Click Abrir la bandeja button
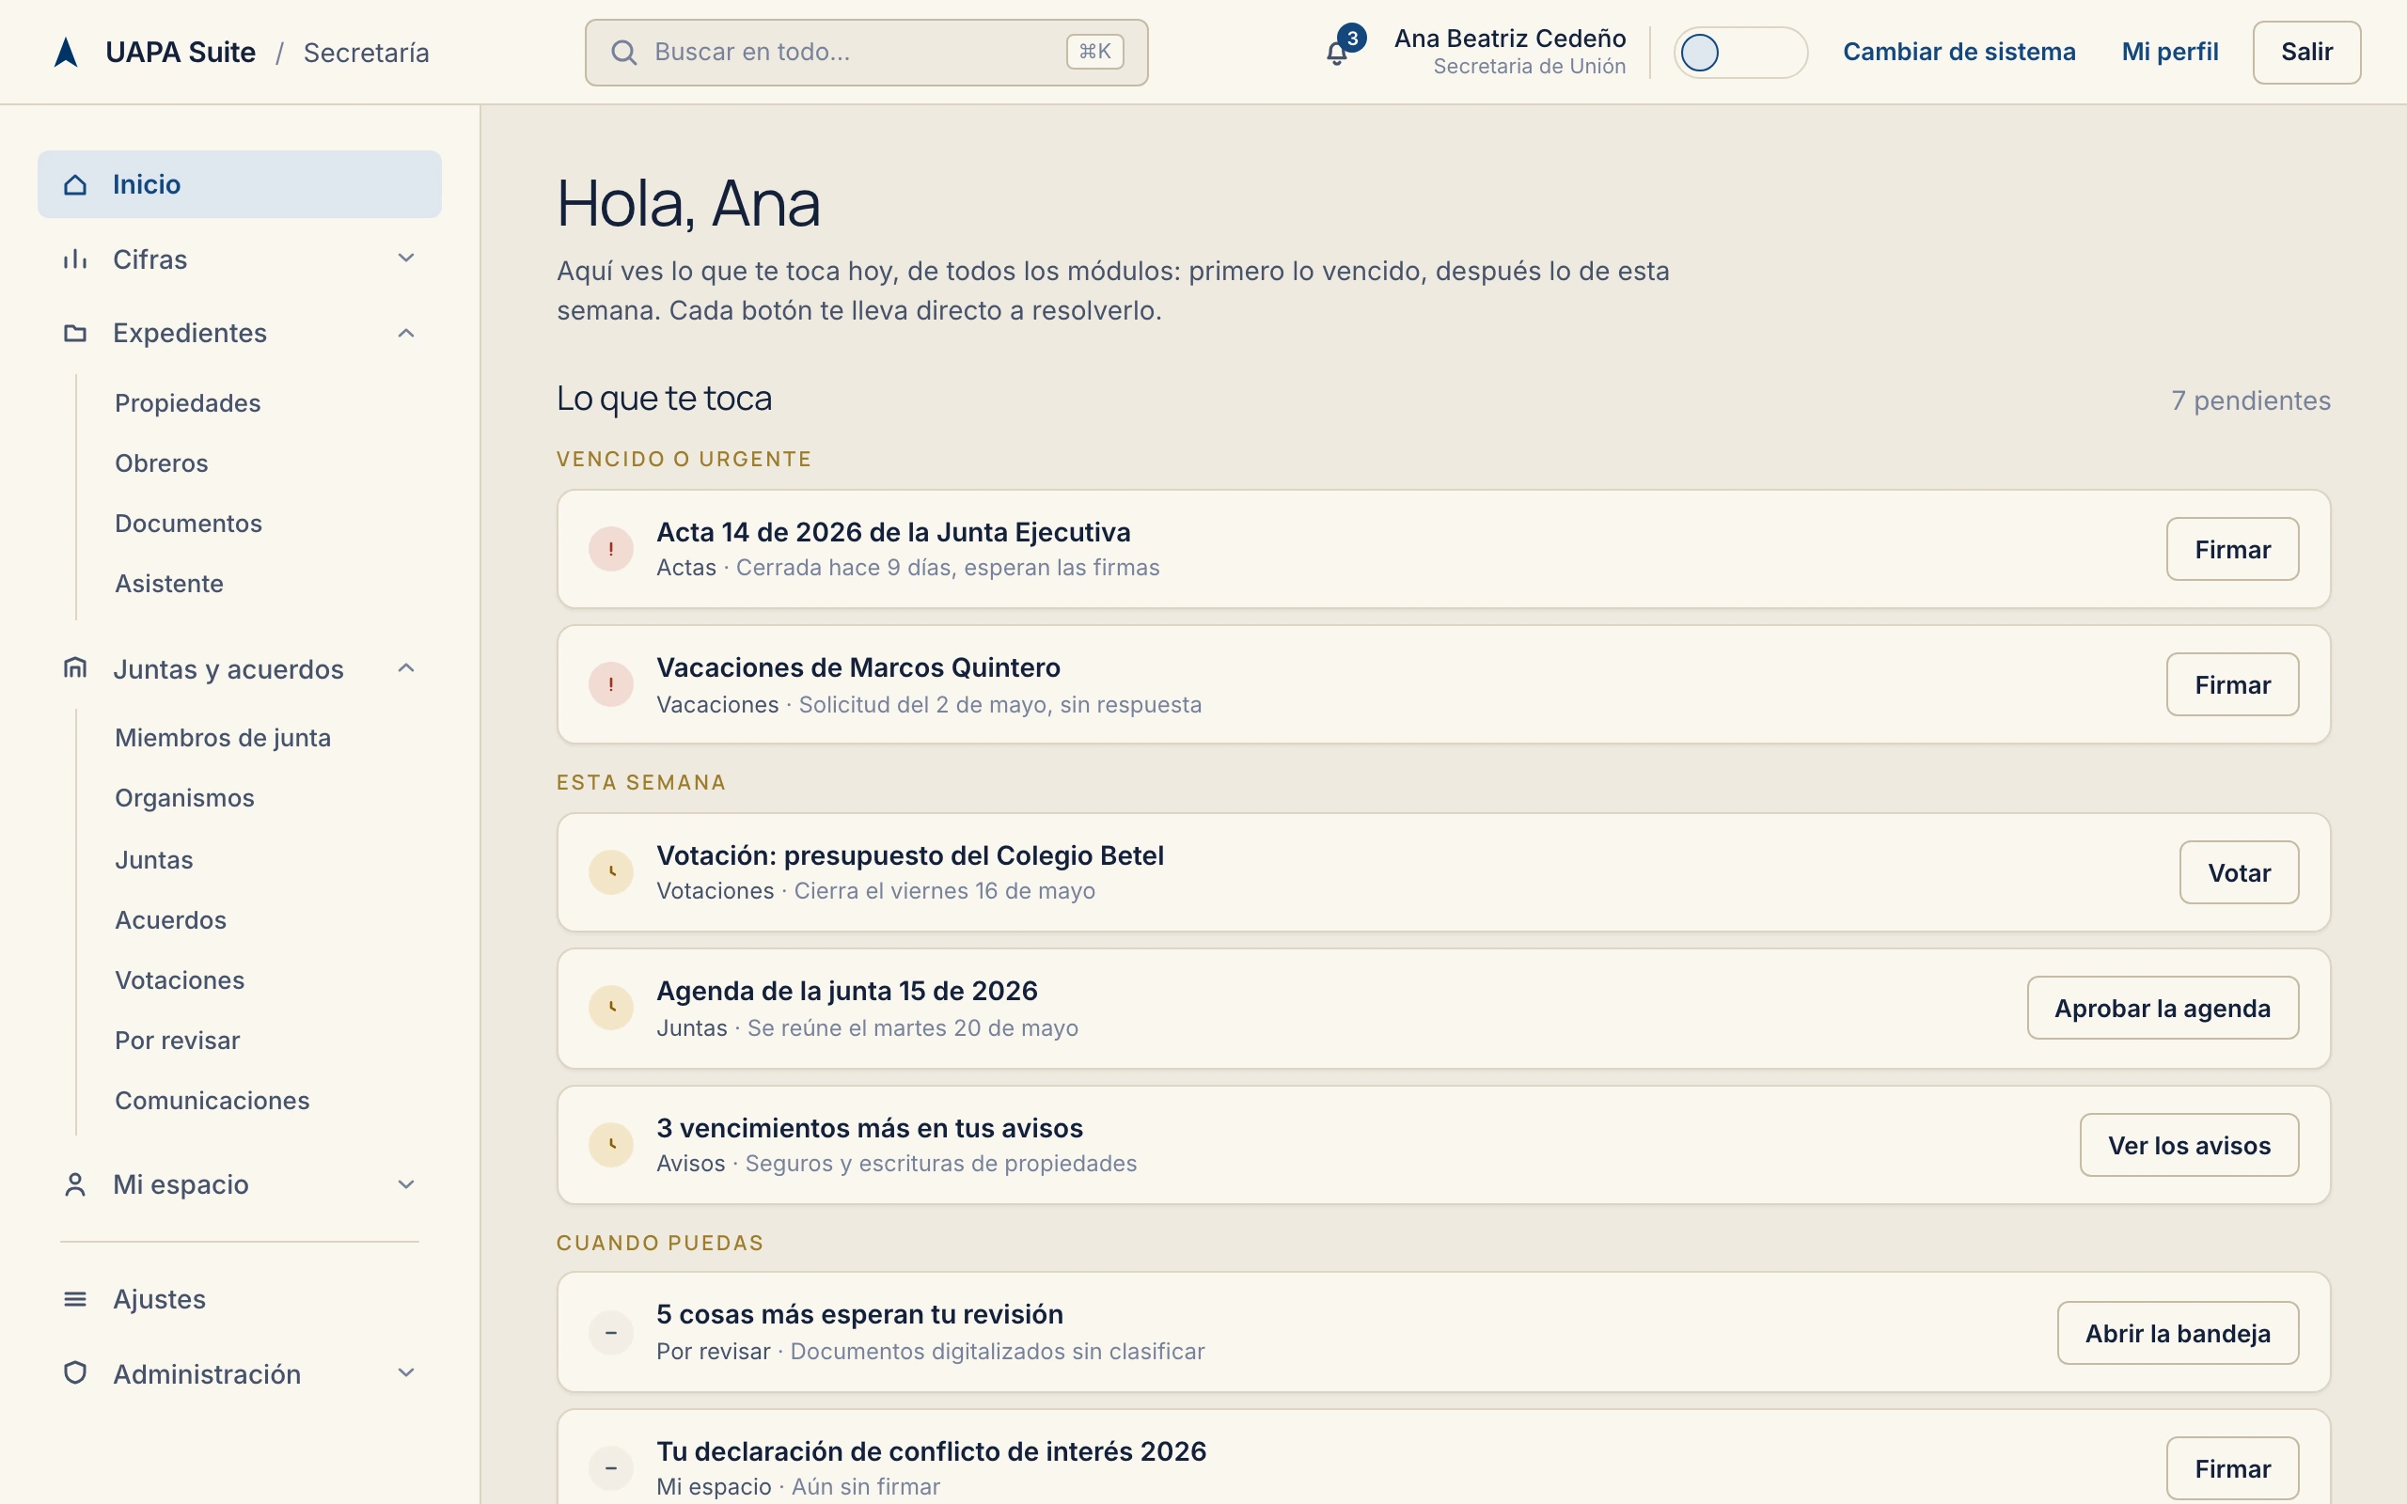Screen dimensions: 2407x1504 pos(2178,1333)
